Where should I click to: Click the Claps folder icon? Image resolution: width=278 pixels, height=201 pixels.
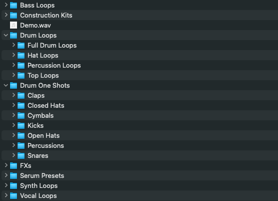21,95
